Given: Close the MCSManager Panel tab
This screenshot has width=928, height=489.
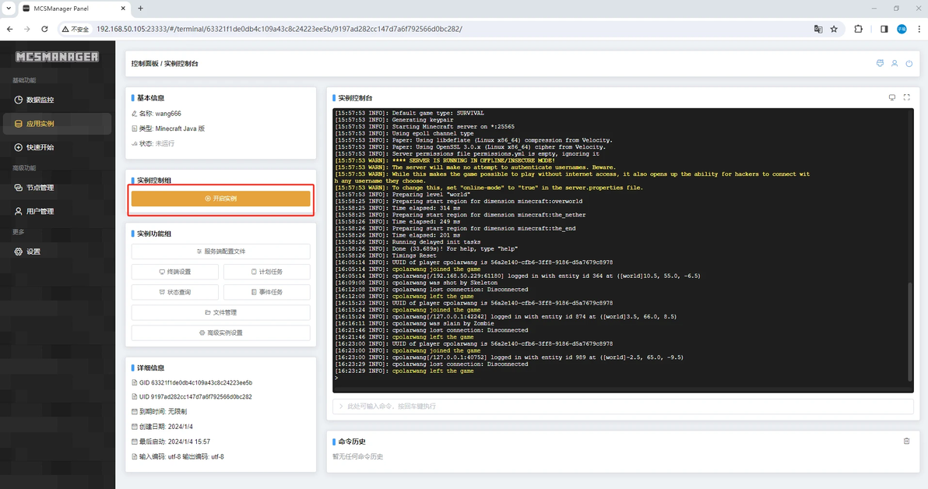Looking at the screenshot, I should pos(123,9).
